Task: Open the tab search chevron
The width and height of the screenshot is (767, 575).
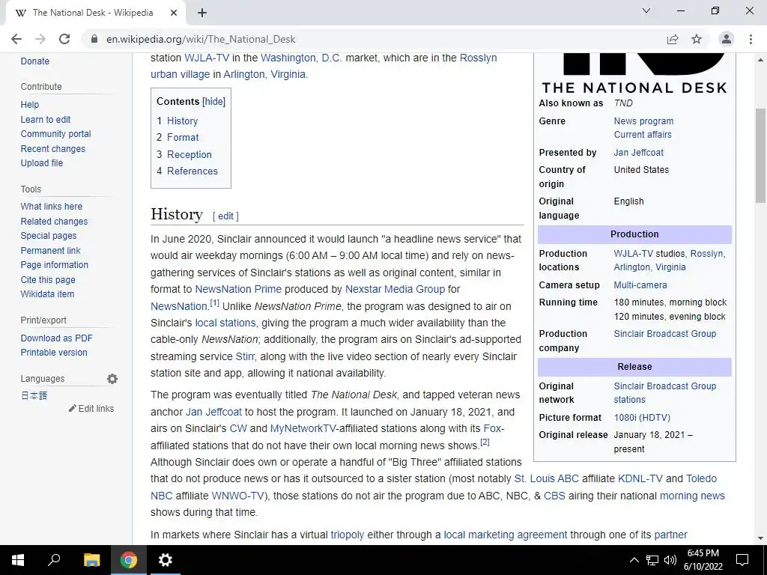Action: click(x=646, y=10)
